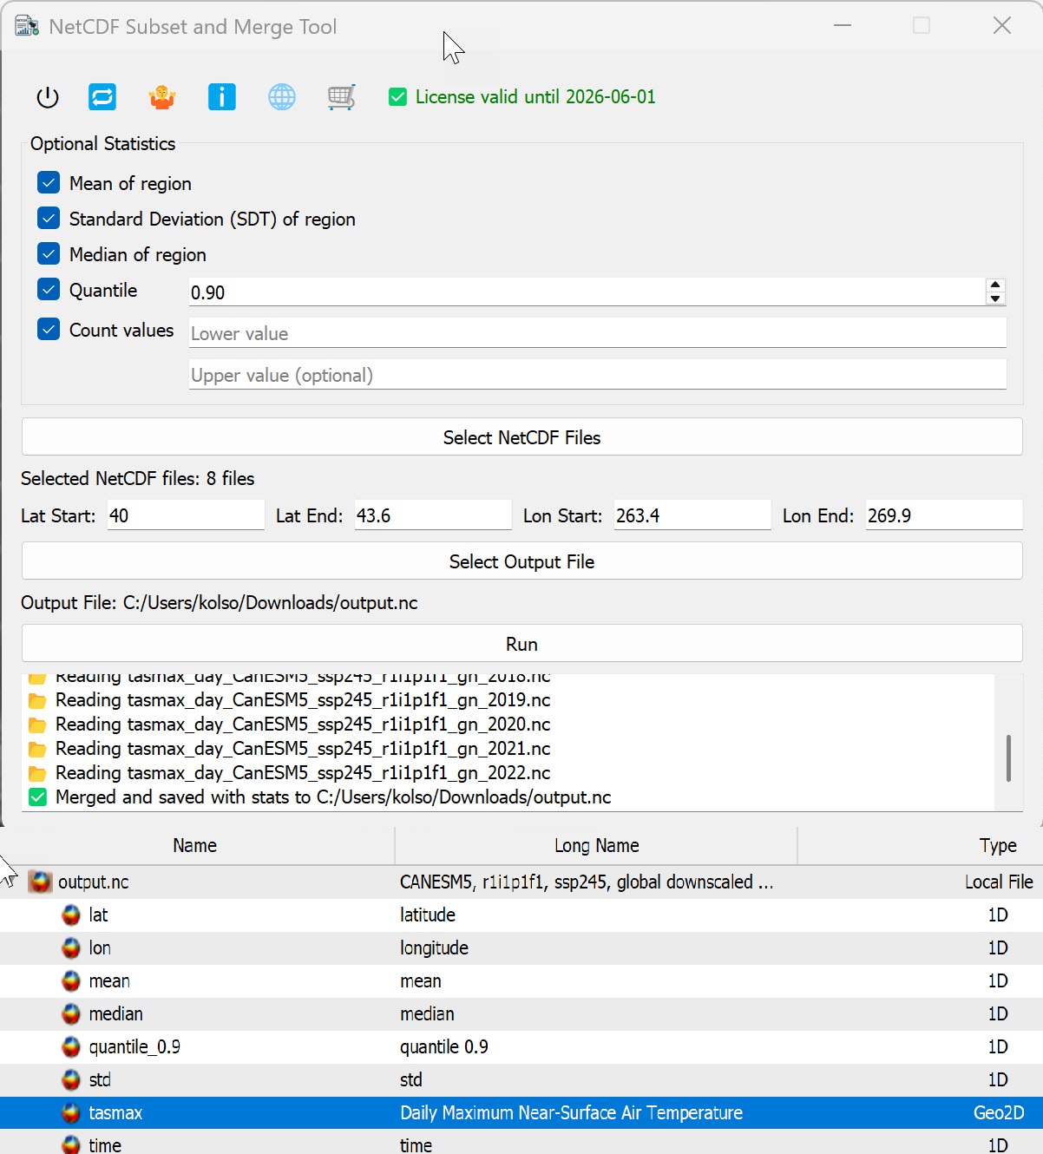
Task: Click the tasmax variable icon
Action: [x=71, y=1113]
